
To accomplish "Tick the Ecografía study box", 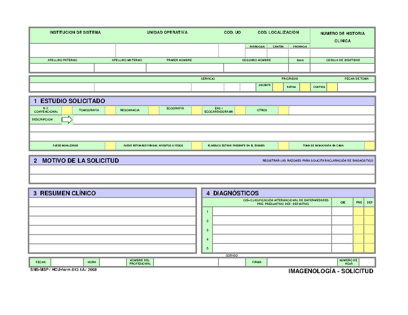I will click(197, 110).
